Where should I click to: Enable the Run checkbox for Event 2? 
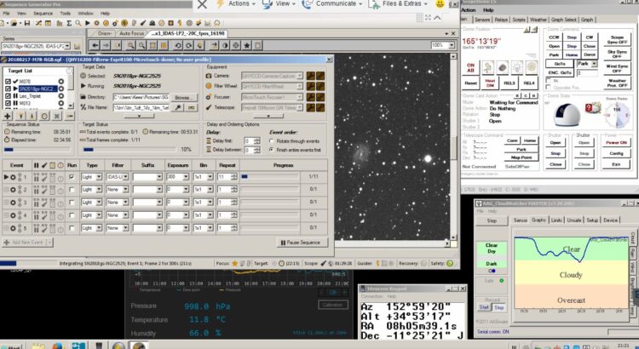[x=72, y=190]
